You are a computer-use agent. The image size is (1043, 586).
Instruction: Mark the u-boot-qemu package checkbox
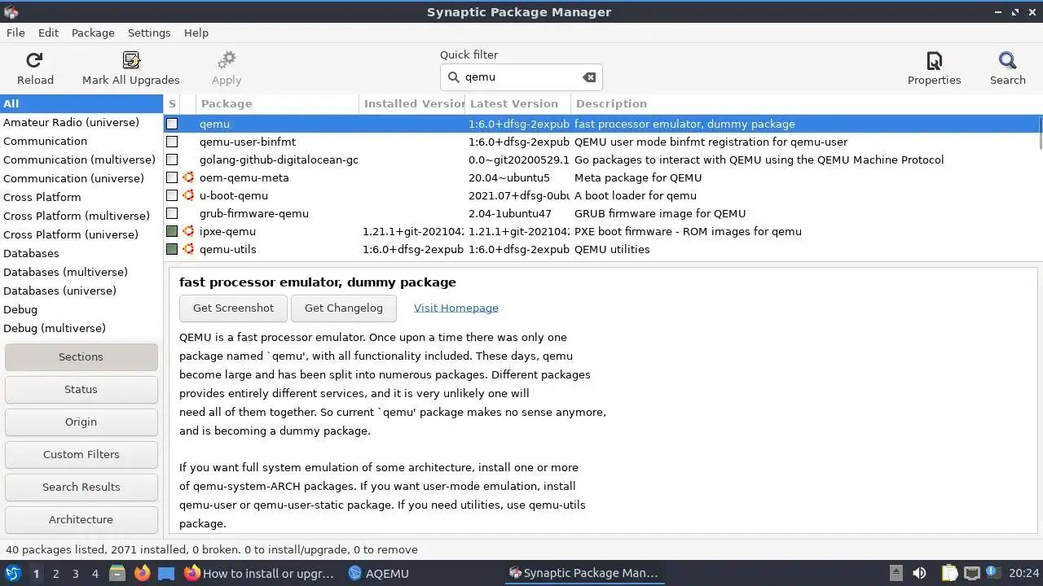pos(172,195)
